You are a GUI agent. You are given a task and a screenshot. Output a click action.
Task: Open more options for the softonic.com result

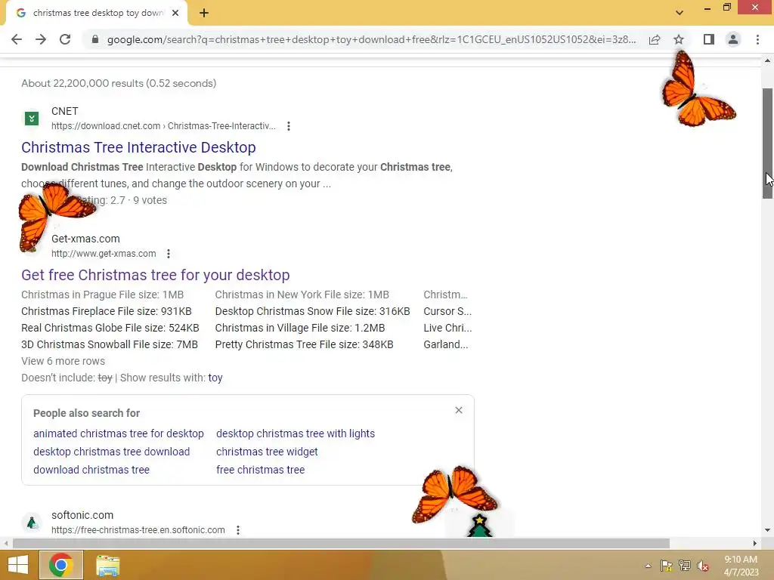(238, 530)
